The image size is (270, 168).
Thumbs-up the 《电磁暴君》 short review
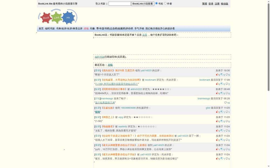(x=217, y=131)
